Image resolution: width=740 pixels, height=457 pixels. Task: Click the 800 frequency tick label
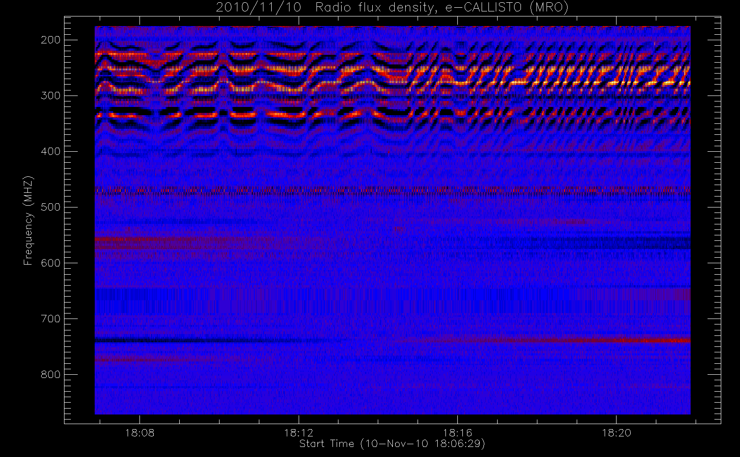pyautogui.click(x=51, y=374)
